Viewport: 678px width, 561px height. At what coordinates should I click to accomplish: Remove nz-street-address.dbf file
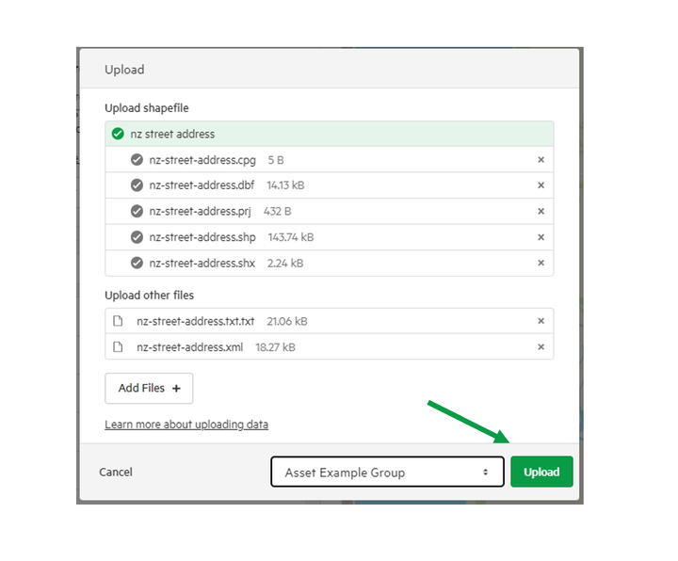pyautogui.click(x=541, y=185)
